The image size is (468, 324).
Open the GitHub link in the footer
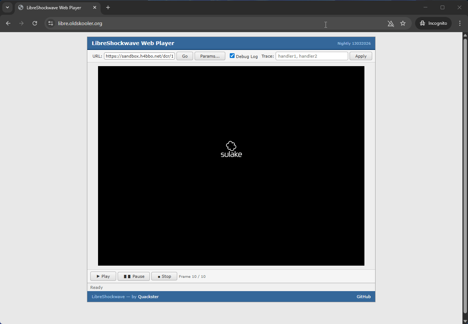tap(364, 297)
